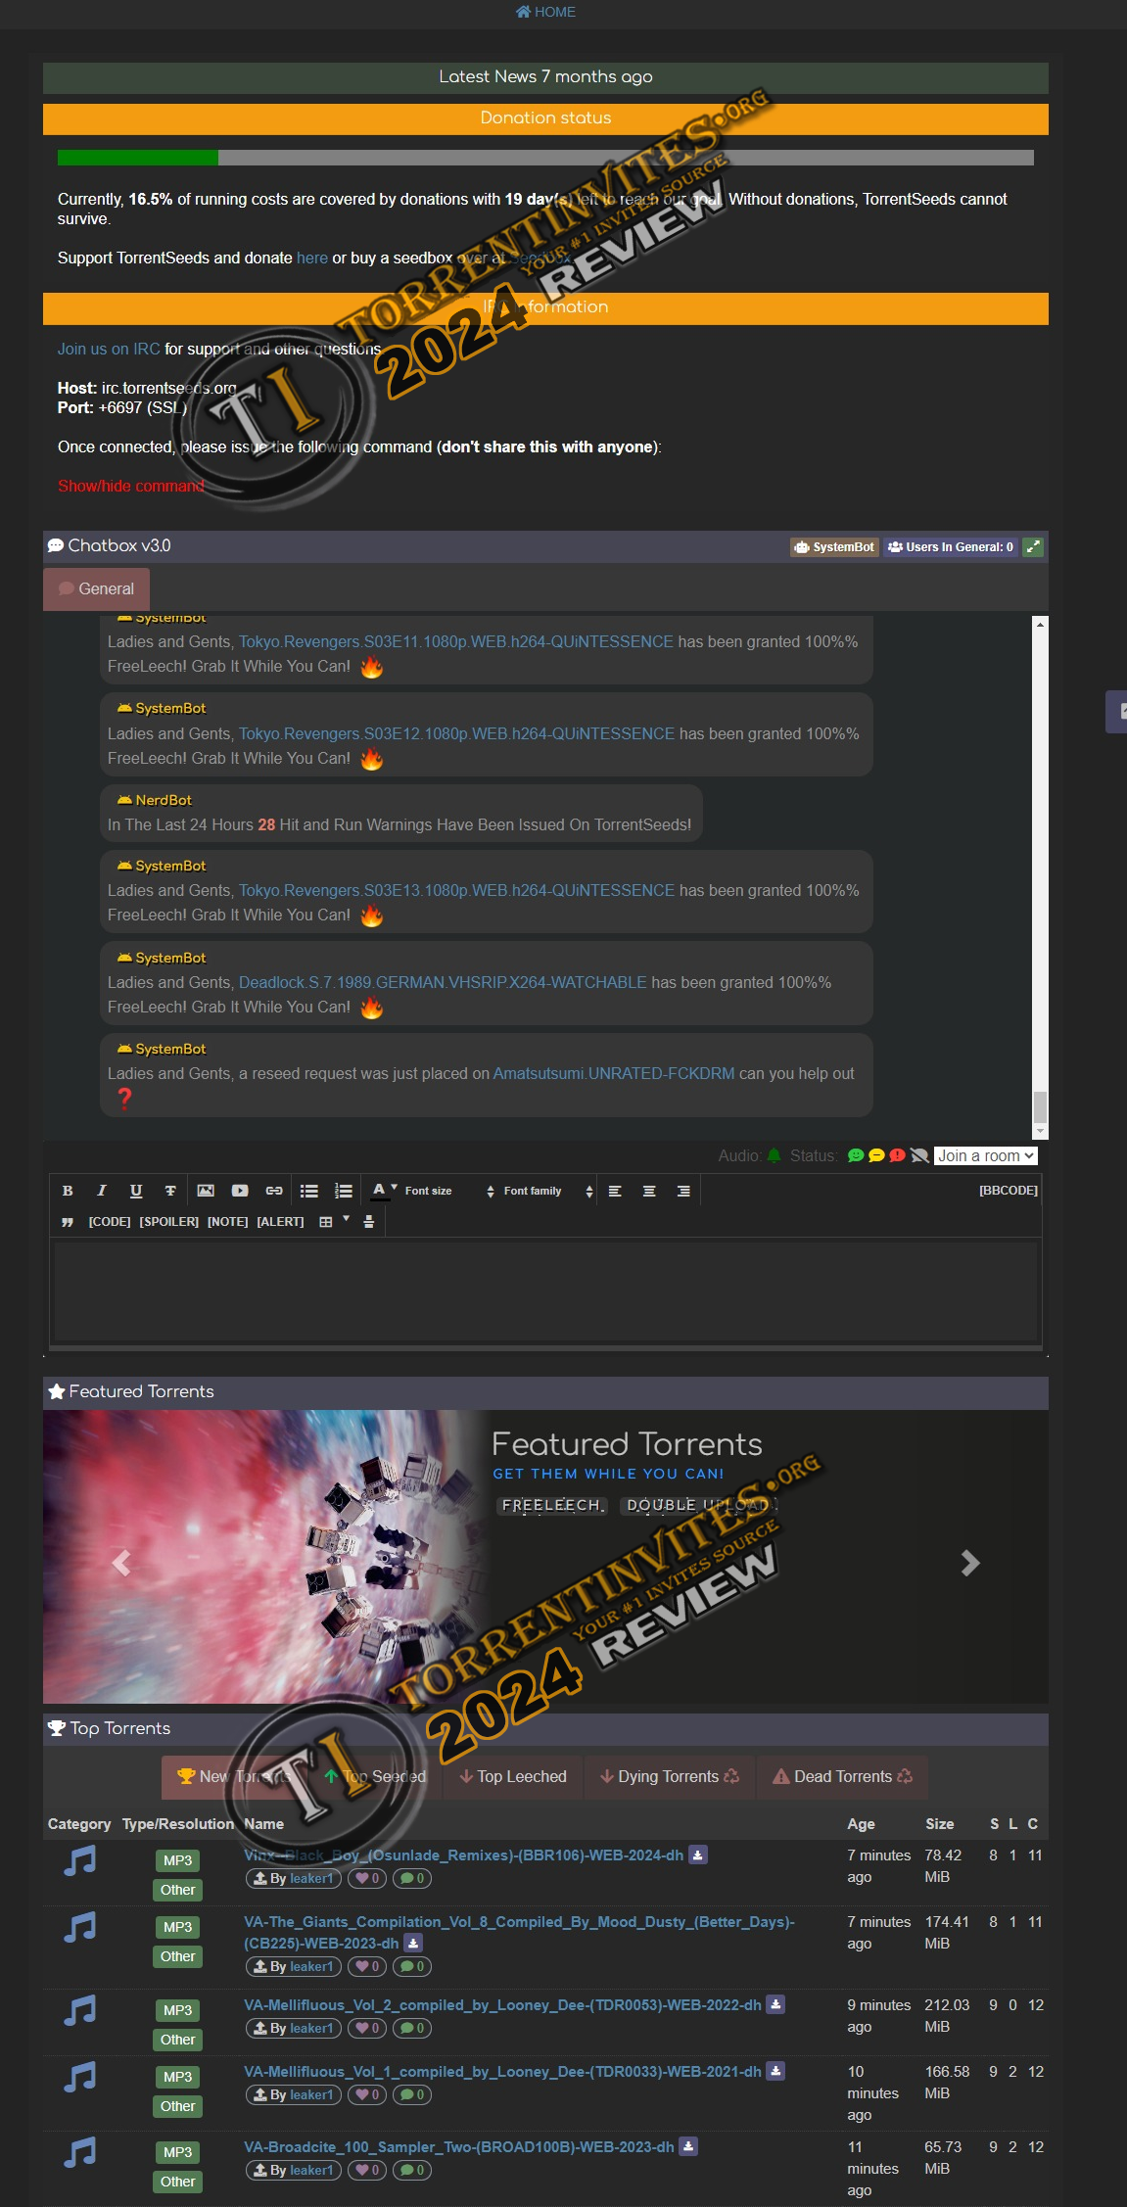The image size is (1127, 2207).
Task: Open the Join us on IRC link
Action: (x=109, y=349)
